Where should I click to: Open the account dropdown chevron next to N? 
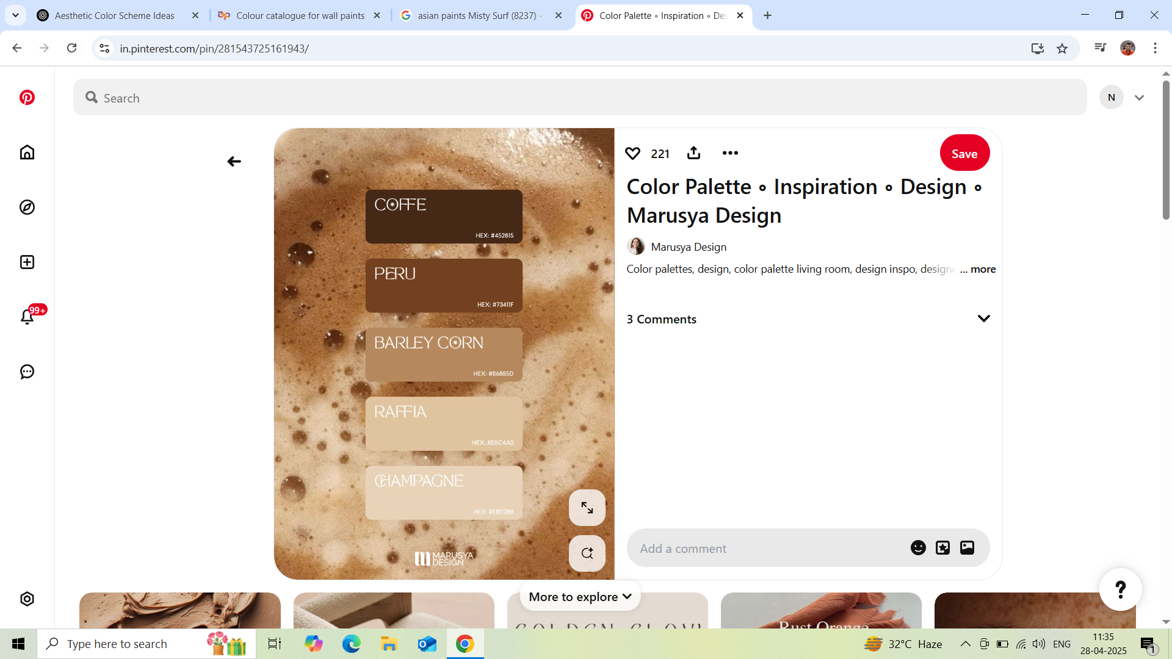(1139, 98)
